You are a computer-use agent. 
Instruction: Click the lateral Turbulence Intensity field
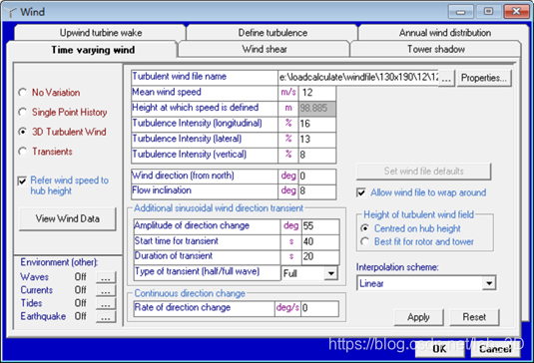point(317,140)
